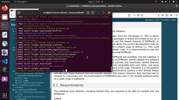Open Firefox from the Ubuntu dock
The width and height of the screenshot is (179, 100).
click(x=5, y=8)
